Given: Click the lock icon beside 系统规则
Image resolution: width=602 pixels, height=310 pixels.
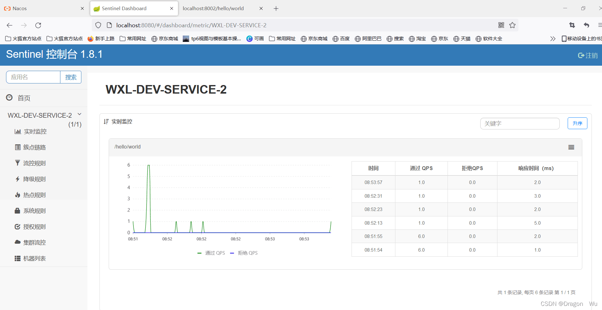Looking at the screenshot, I should [x=17, y=210].
